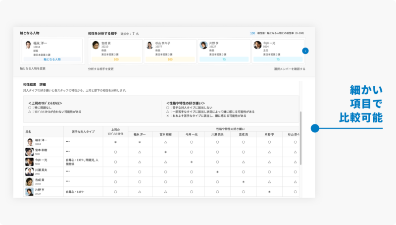Click 宮本 和樹's avatar in the table
The height and width of the screenshot is (225, 396).
[29, 151]
